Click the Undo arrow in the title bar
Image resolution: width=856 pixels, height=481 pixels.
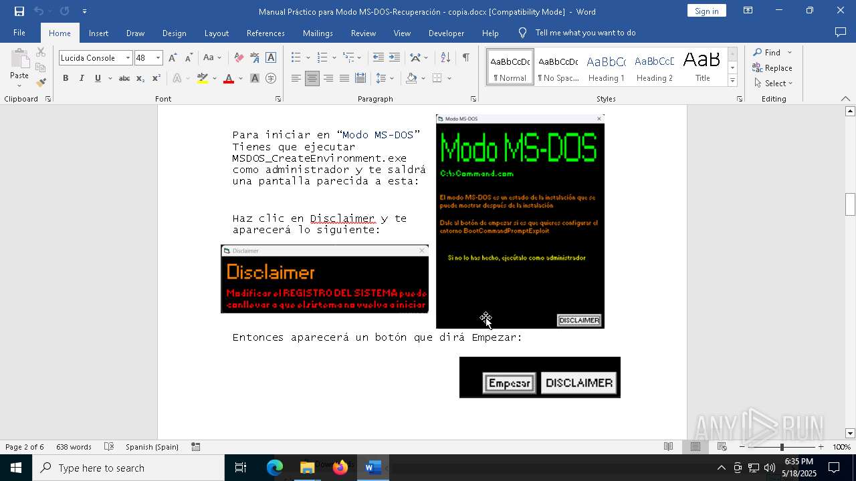click(39, 11)
